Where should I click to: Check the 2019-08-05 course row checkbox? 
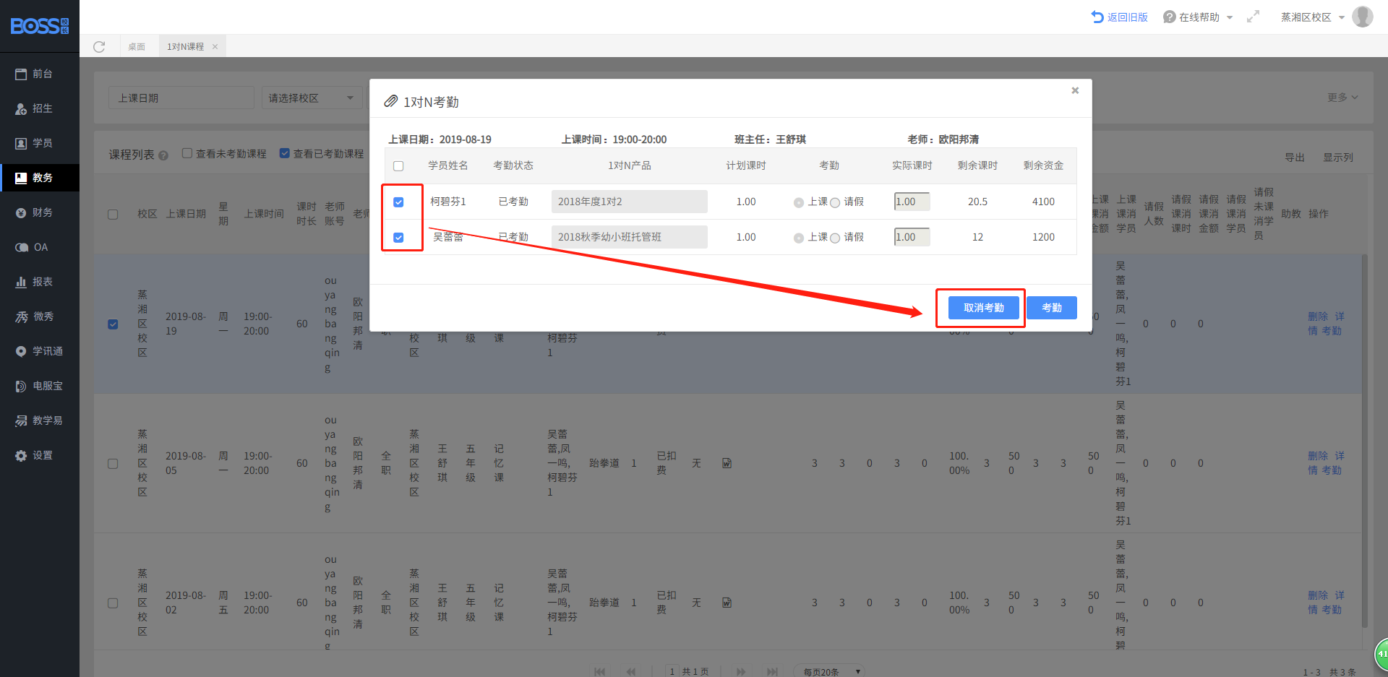pos(113,464)
